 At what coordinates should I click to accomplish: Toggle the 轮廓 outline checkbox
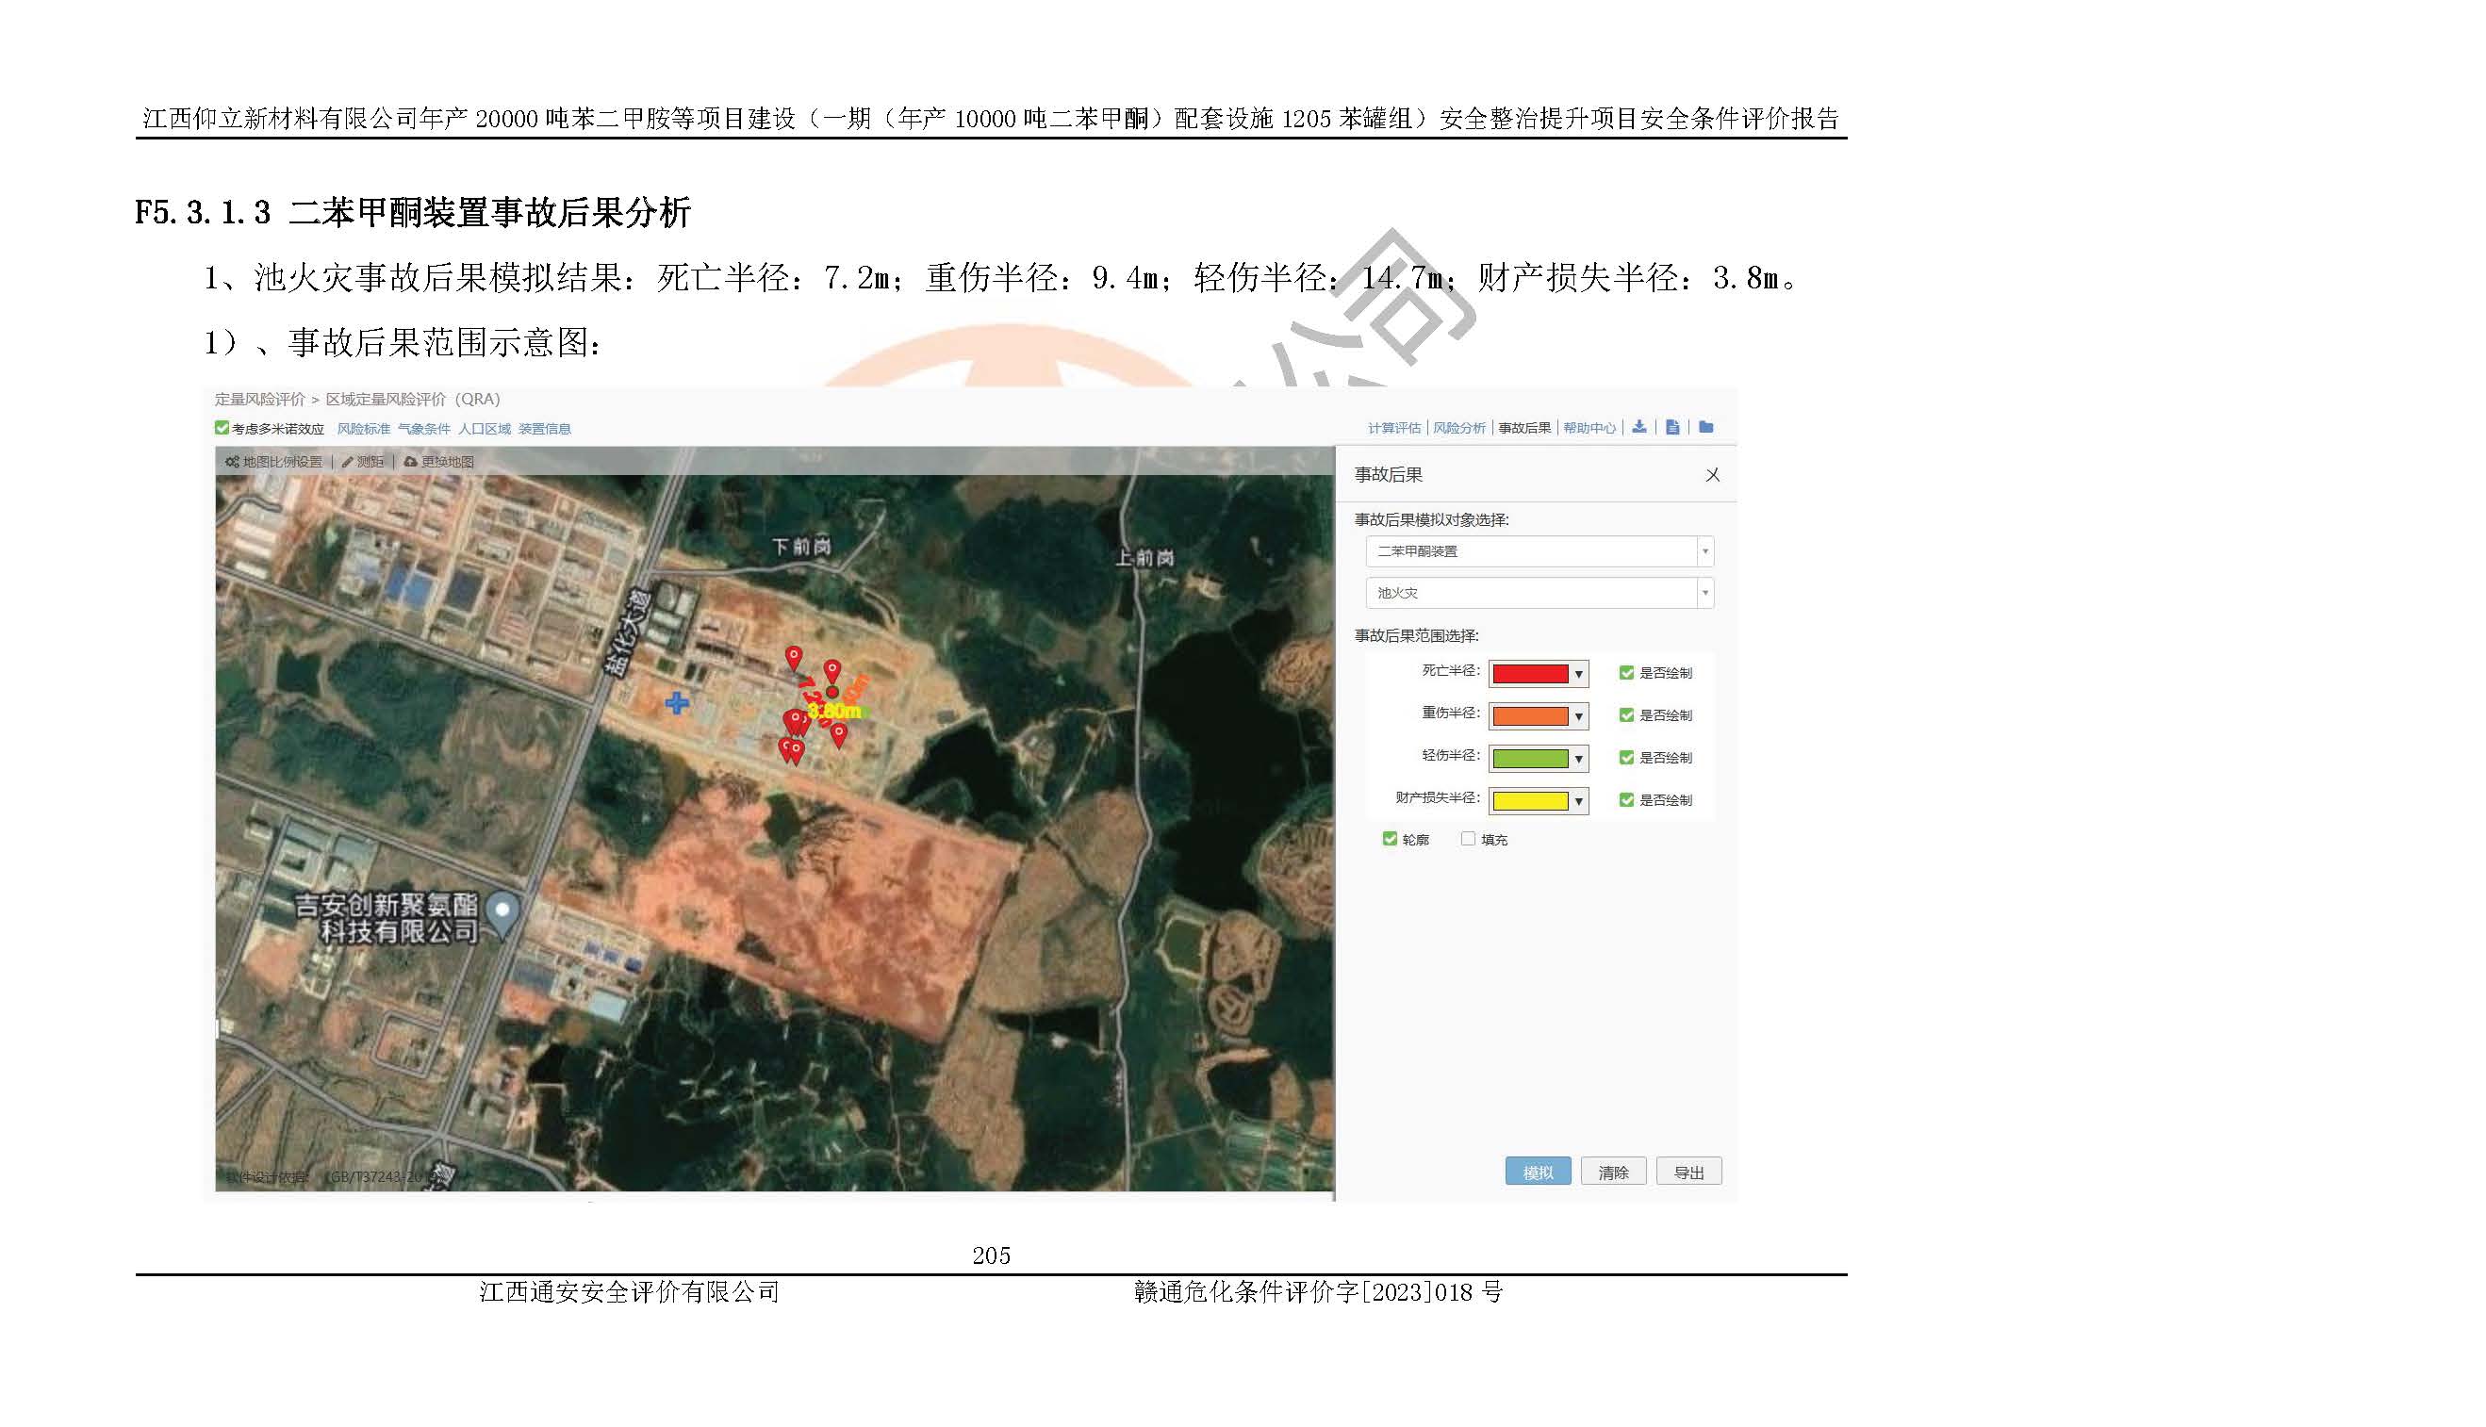(1389, 839)
